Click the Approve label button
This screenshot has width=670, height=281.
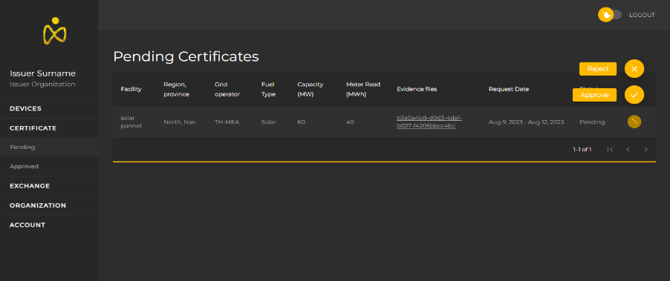coord(594,95)
